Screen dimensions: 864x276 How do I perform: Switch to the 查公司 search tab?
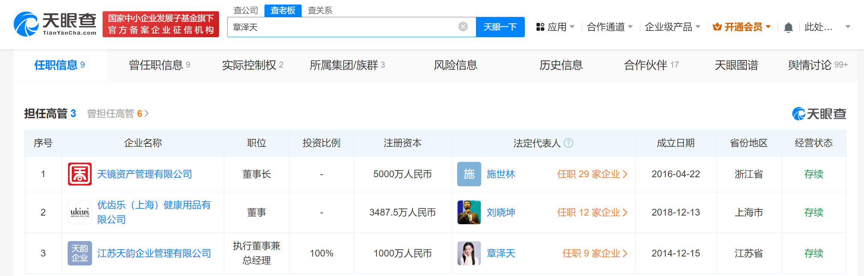246,11
